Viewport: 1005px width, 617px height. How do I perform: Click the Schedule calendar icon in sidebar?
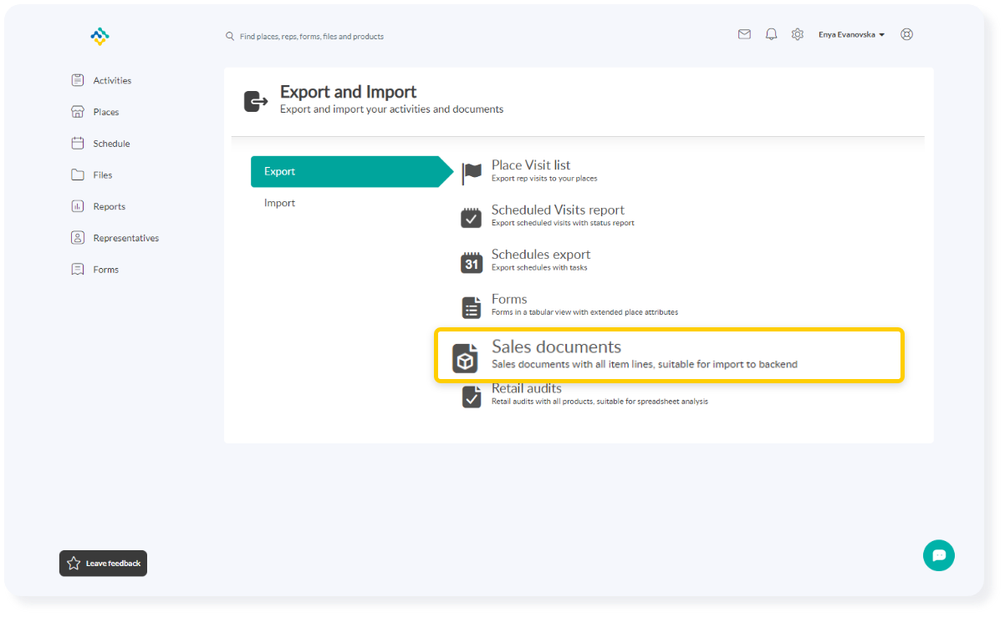coord(78,144)
